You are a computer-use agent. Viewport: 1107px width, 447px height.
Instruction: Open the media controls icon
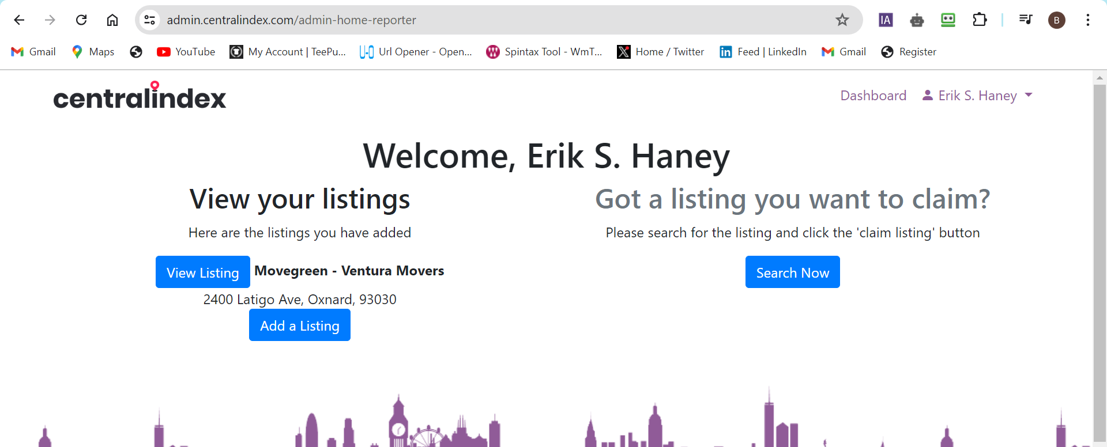1026,20
